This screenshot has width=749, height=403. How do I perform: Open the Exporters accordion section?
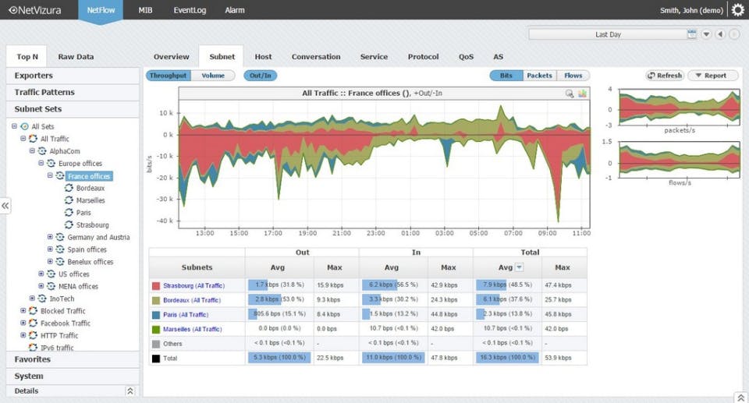coord(73,76)
